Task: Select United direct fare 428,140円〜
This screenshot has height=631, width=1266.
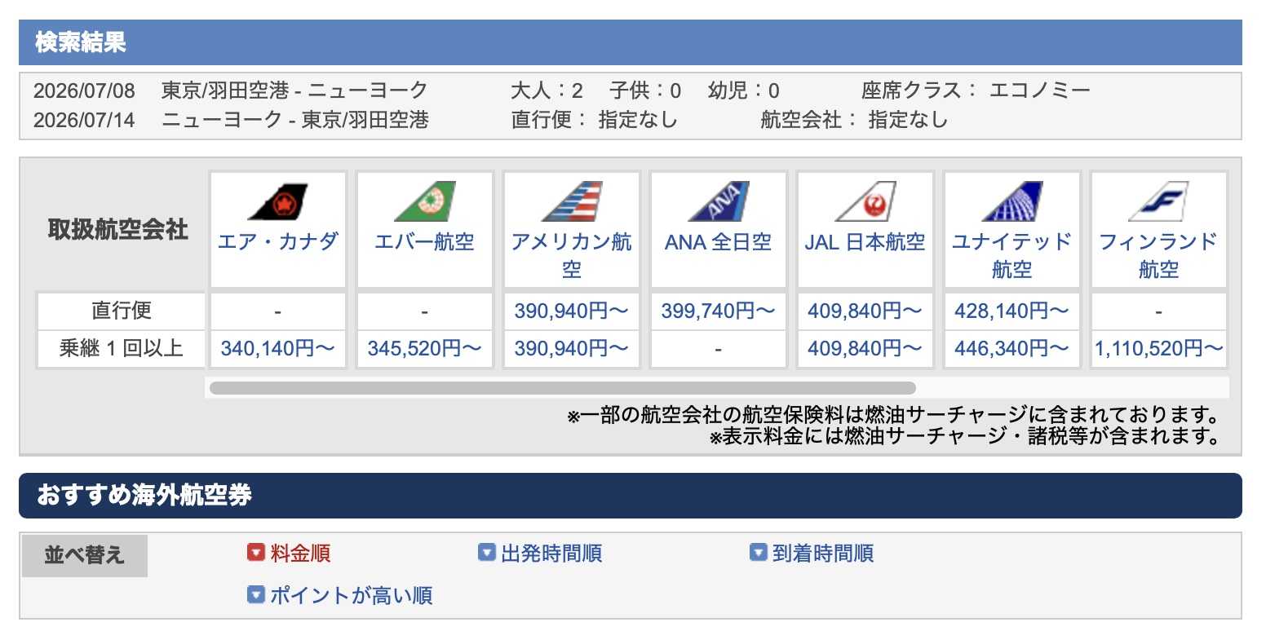Action: [1011, 311]
